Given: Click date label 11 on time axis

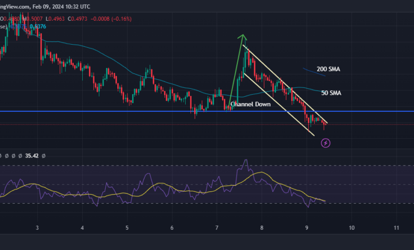Looking at the screenshot, I should [396, 228].
